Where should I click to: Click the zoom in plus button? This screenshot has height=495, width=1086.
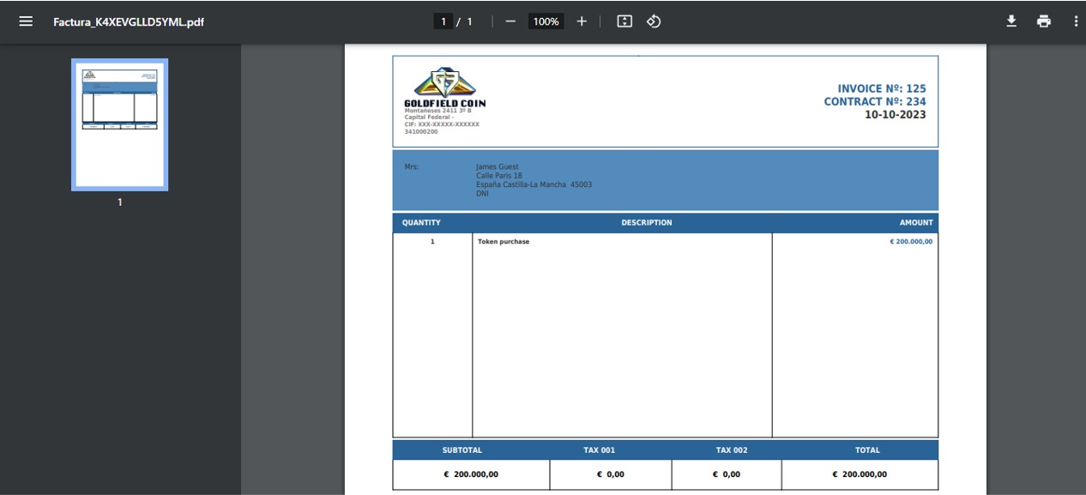(582, 21)
